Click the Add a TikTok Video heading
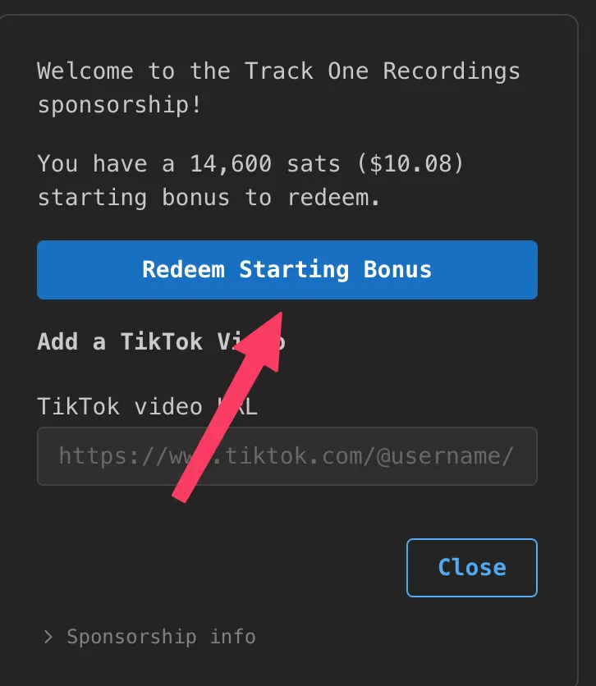This screenshot has height=686, width=596. (161, 342)
